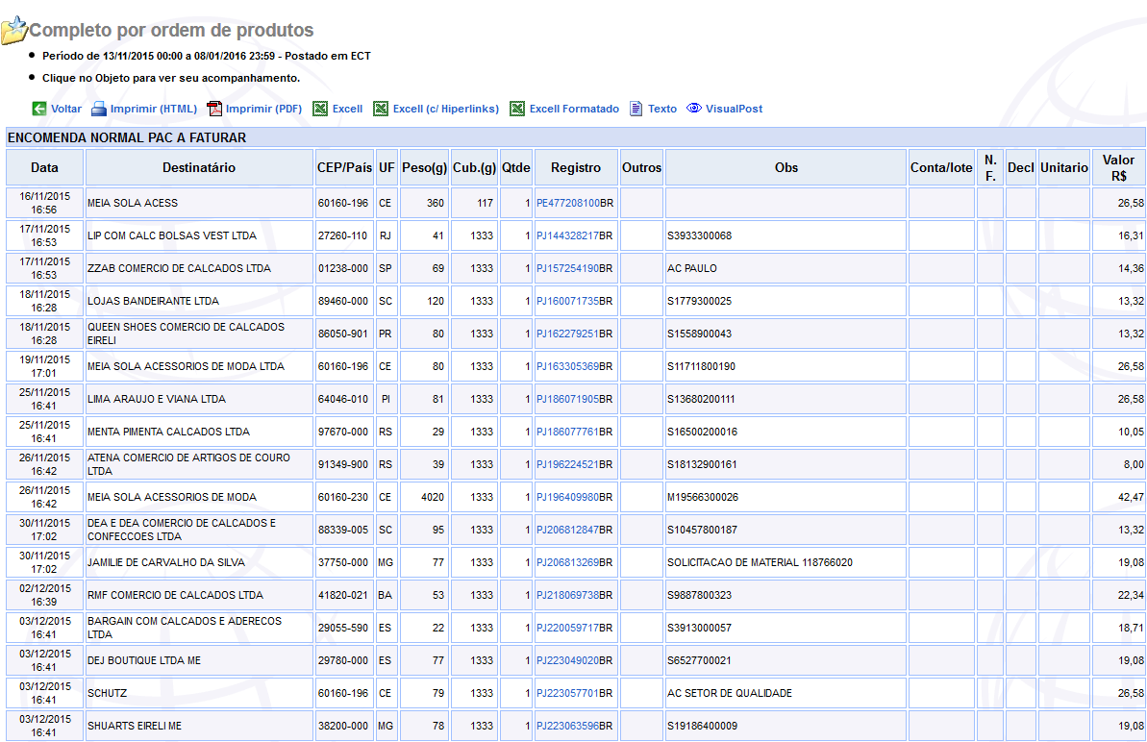Click the eye icon beside VisualPost
Viewport: 1147px width, 742px height.
694,109
